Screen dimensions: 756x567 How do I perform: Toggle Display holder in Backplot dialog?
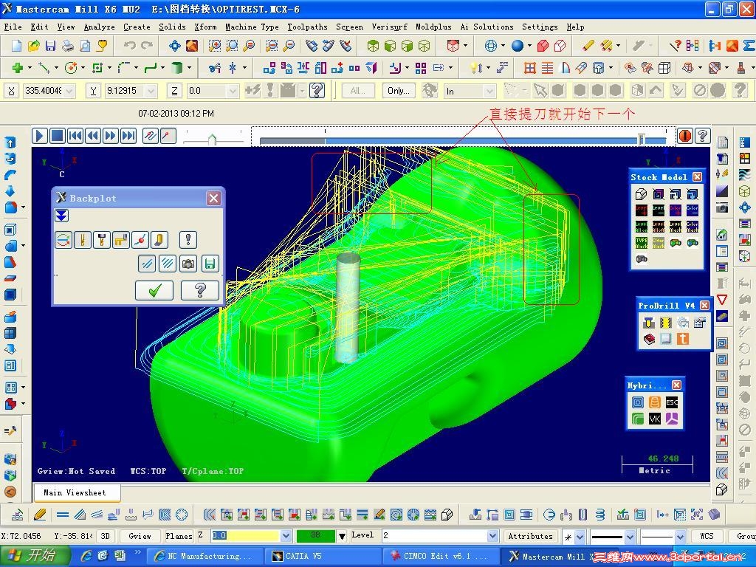point(102,240)
